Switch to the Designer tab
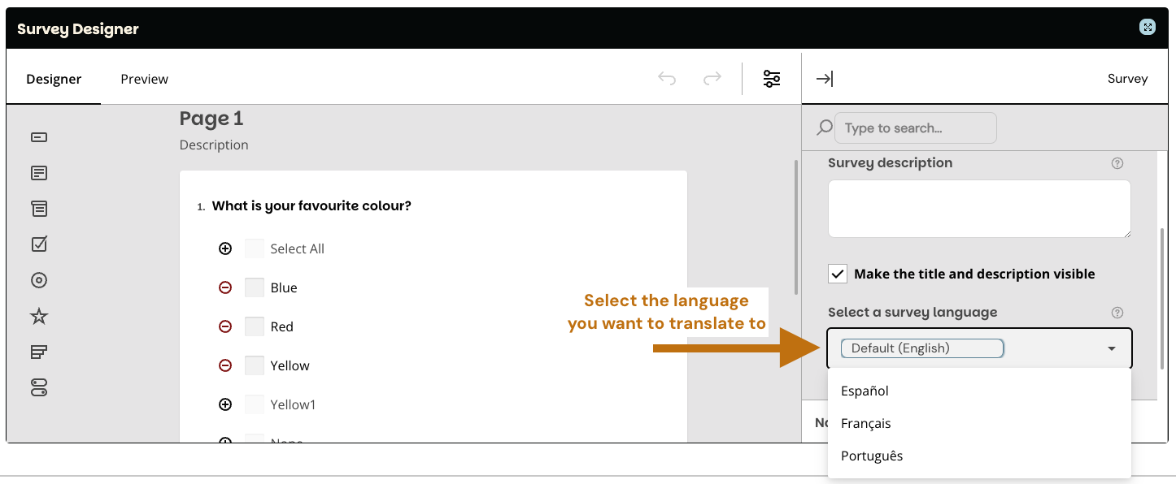This screenshot has width=1176, height=484. tap(54, 79)
